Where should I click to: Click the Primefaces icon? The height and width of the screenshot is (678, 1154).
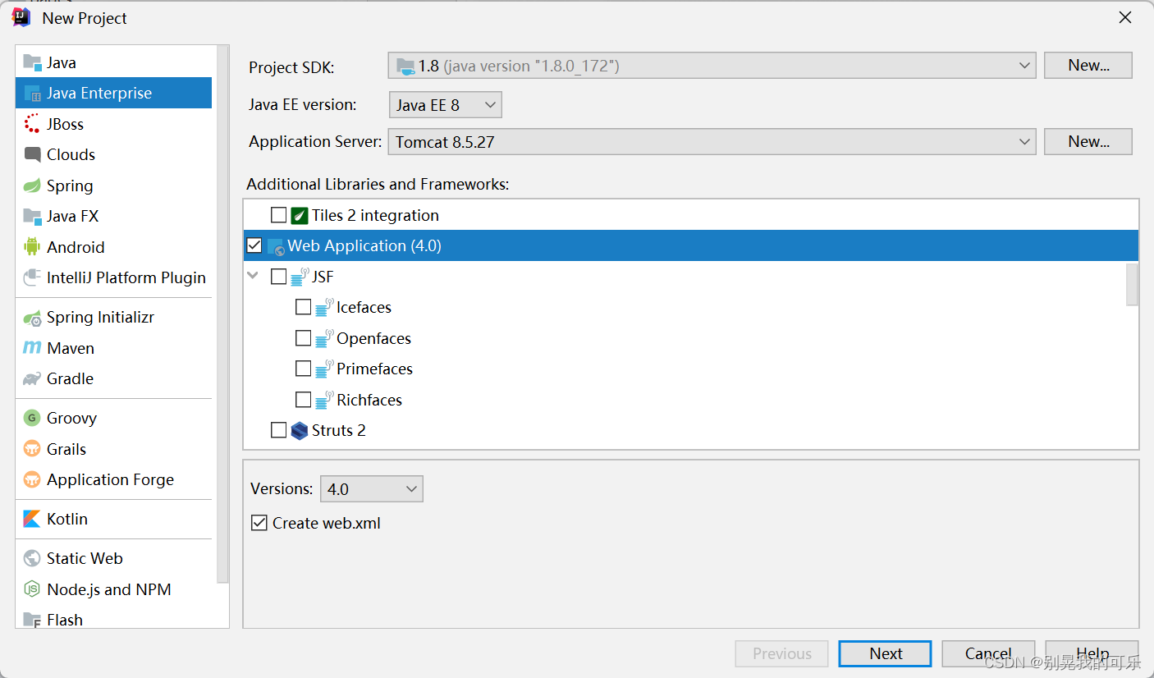coord(324,369)
